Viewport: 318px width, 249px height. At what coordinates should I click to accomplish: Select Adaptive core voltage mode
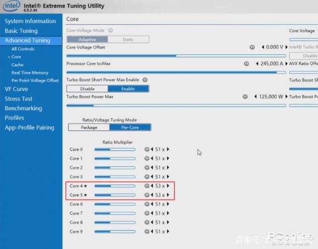click(x=87, y=39)
